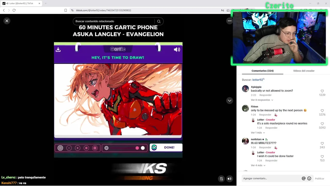
Task: Click the @ mention icon in comment box
Action: click(303, 179)
